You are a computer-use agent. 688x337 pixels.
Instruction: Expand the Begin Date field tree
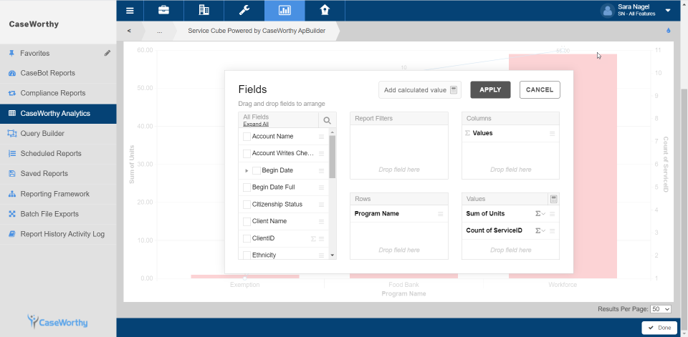247,170
